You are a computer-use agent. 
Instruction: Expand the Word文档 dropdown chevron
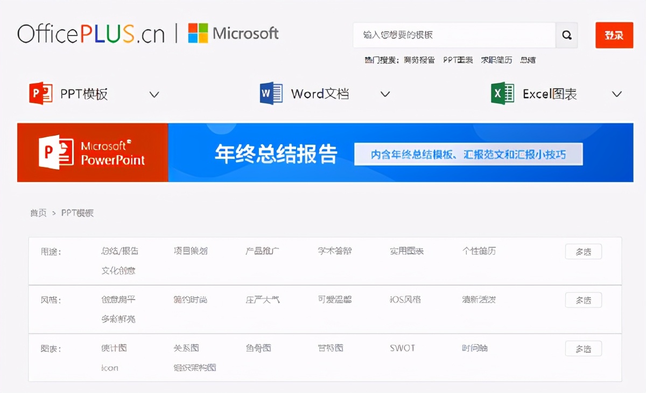coord(385,95)
